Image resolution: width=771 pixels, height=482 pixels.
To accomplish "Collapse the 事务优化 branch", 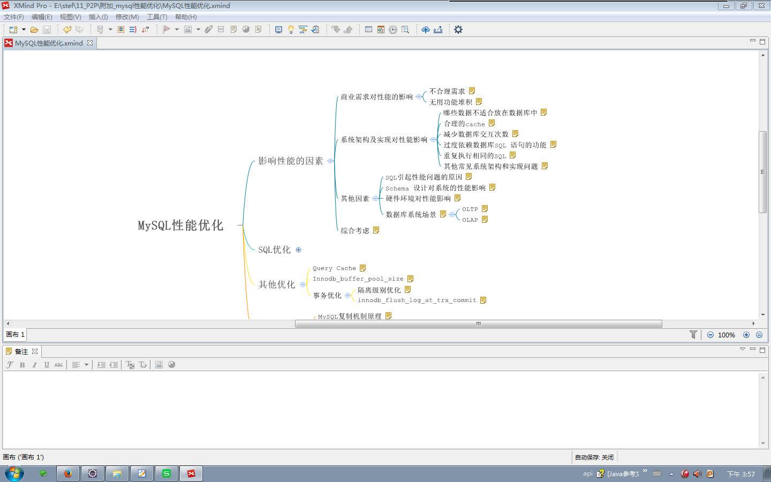I will 347,295.
